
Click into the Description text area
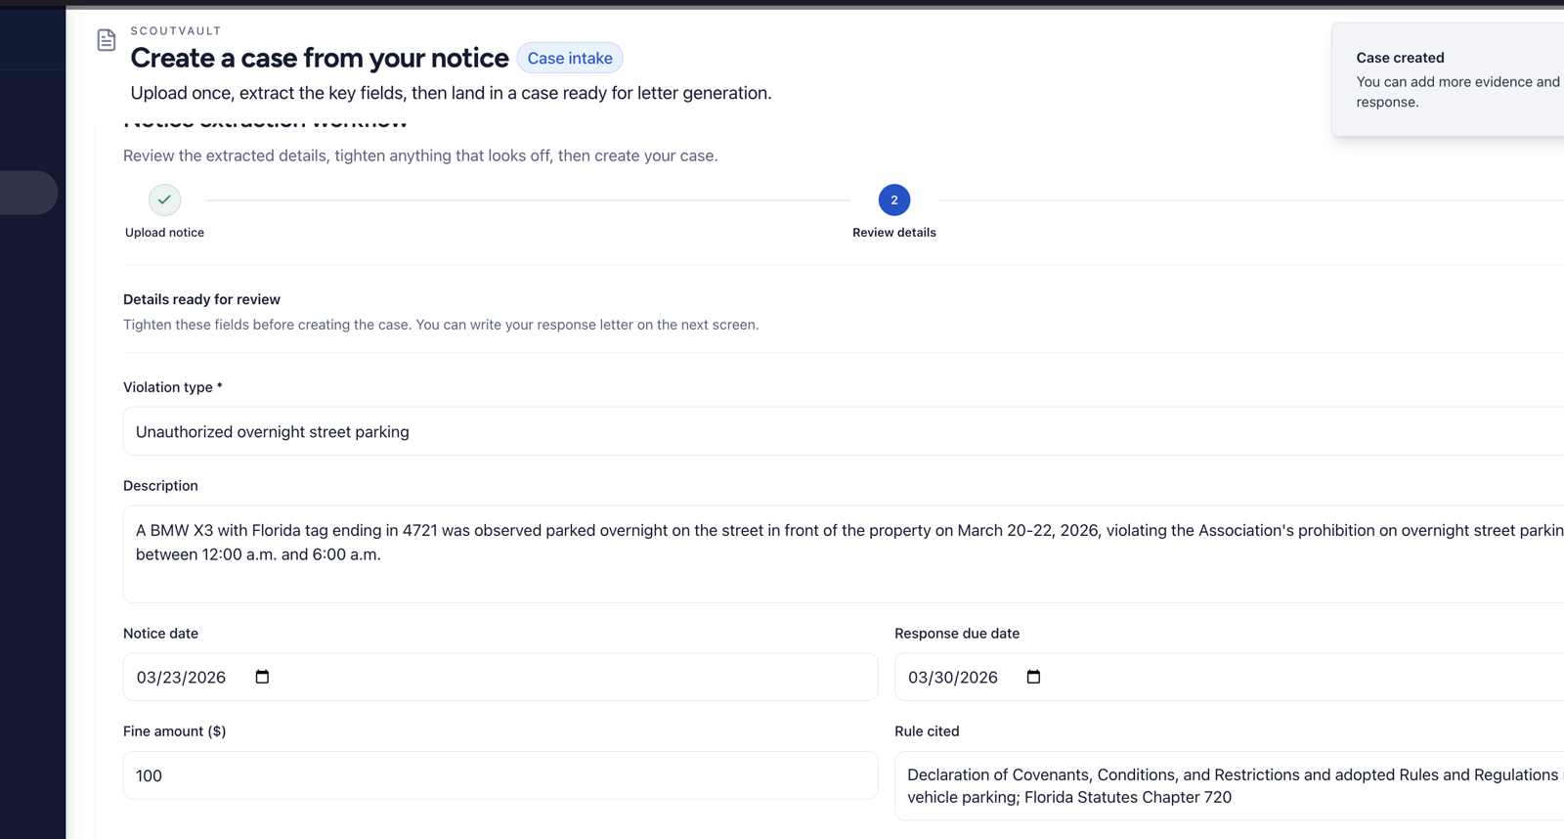(x=844, y=553)
